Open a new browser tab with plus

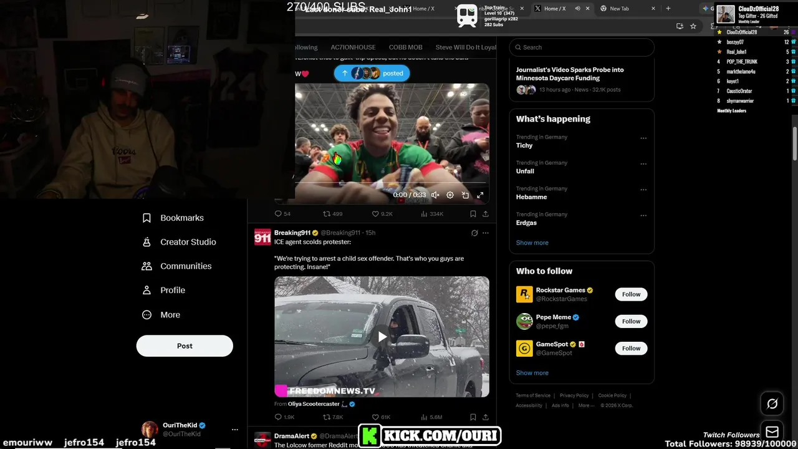668,9
